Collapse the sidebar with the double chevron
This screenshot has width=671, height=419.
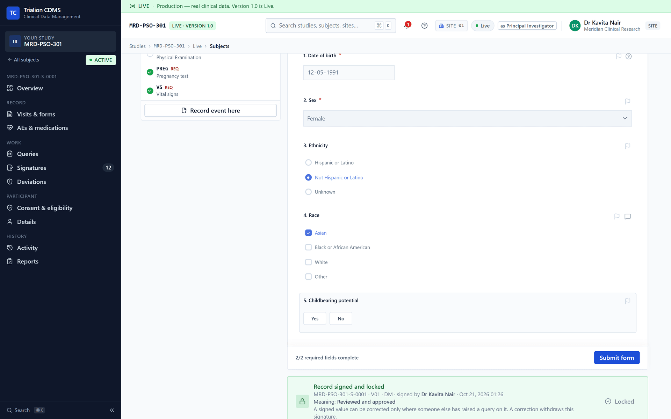(112, 410)
